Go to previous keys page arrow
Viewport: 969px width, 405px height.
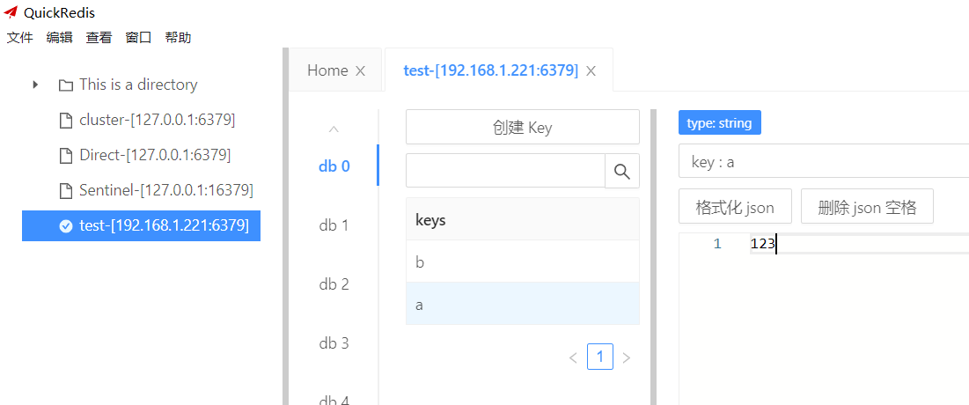coord(574,357)
